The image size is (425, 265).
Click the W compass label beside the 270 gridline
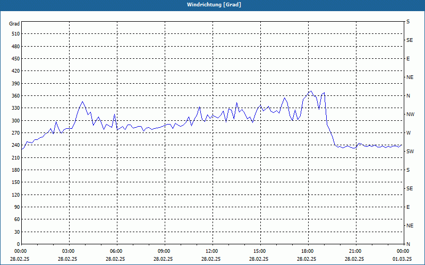[409, 133]
